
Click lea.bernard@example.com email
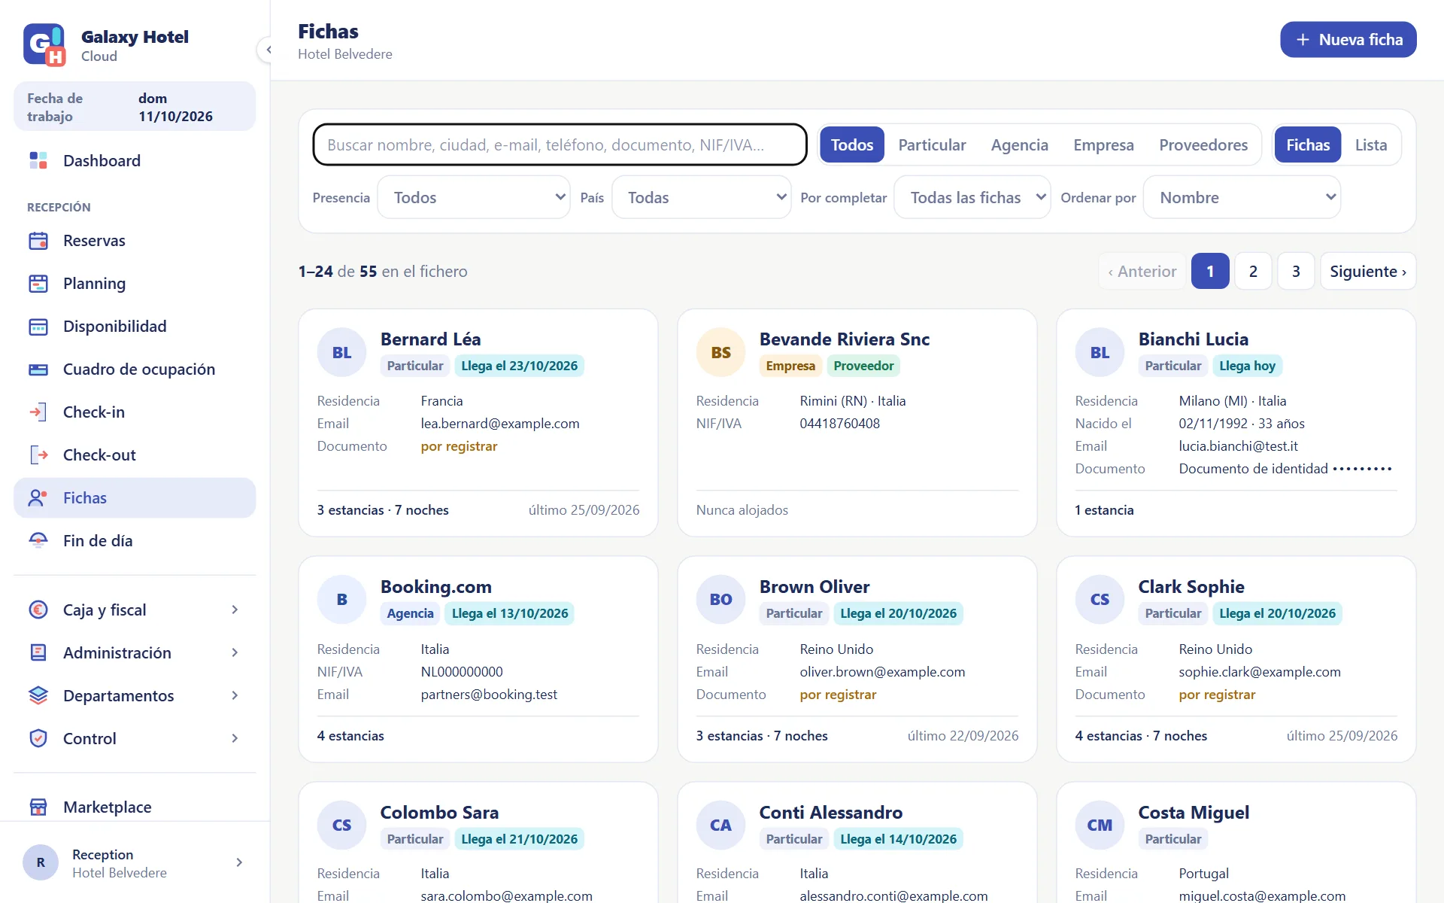(x=500, y=424)
